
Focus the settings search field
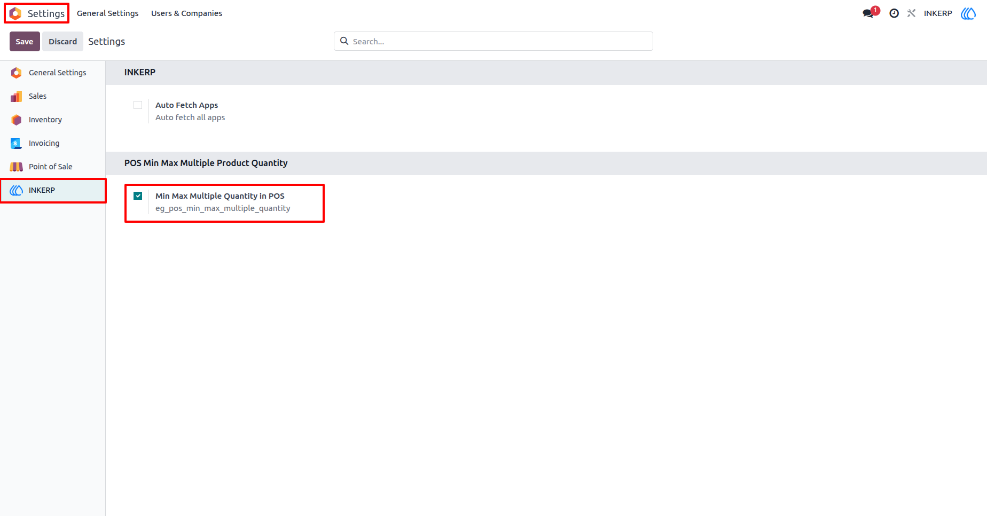493,41
